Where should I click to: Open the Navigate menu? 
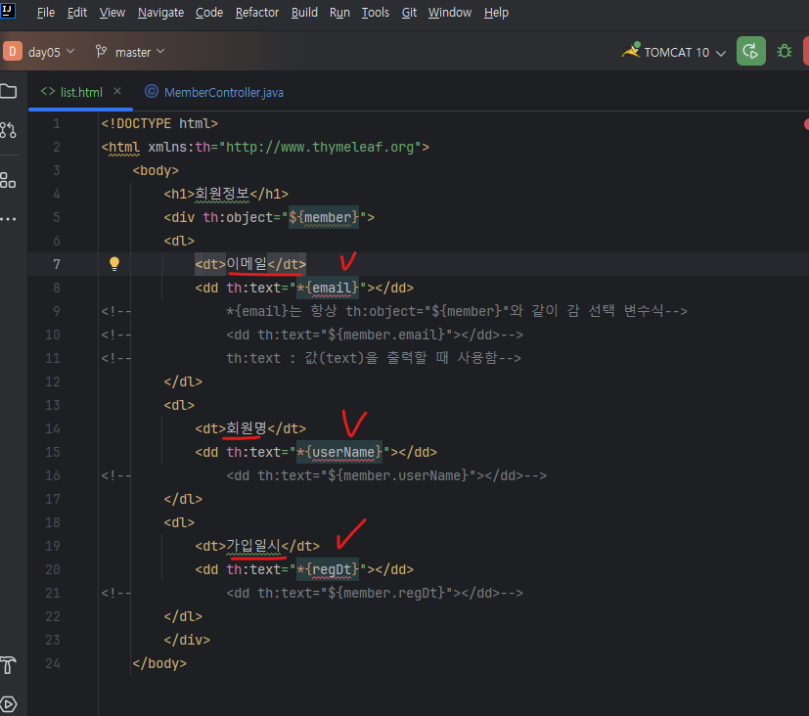click(x=160, y=13)
